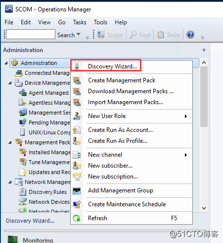Click the green Refresh icon
The image size is (223, 243).
tap(77, 218)
